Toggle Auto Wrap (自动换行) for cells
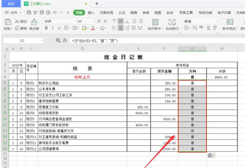The height and width of the screenshot is (168, 245). [172, 24]
